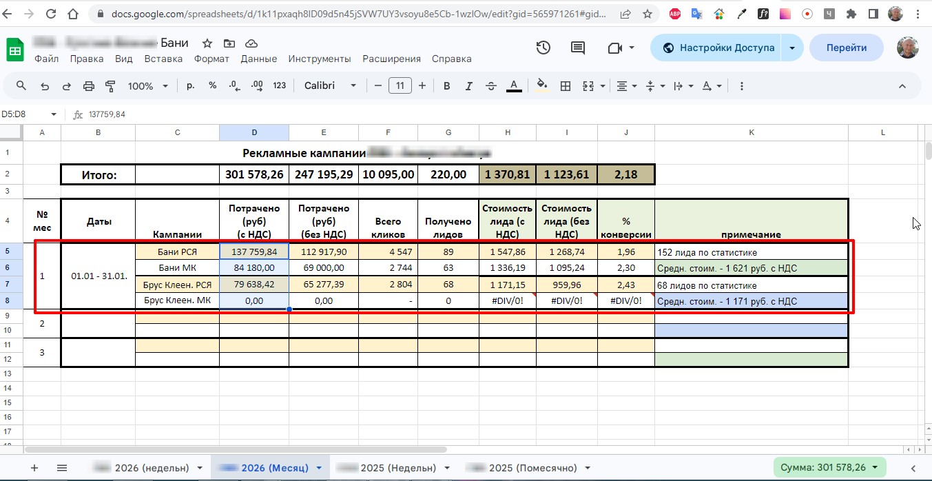Switch to the 2025 (Помесячно) sheet tab
The width and height of the screenshot is (932, 481).
[x=526, y=468]
